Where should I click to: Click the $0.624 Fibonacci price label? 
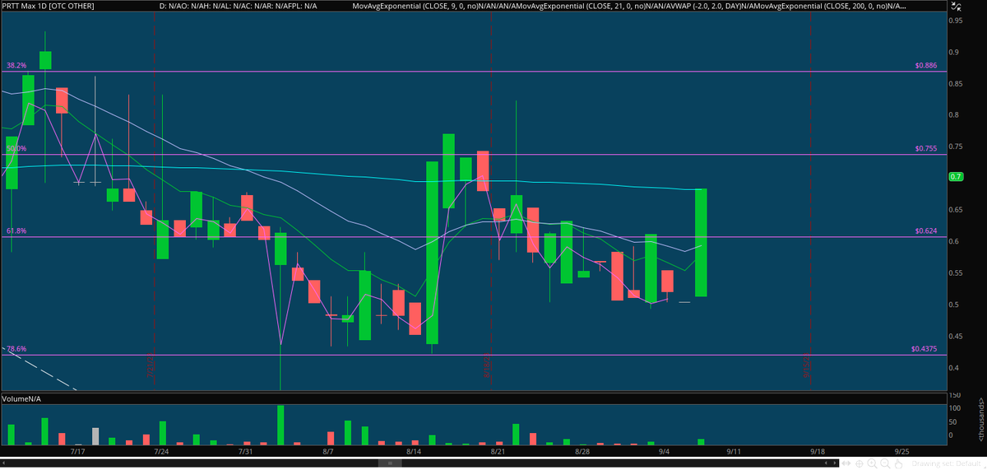coord(926,231)
